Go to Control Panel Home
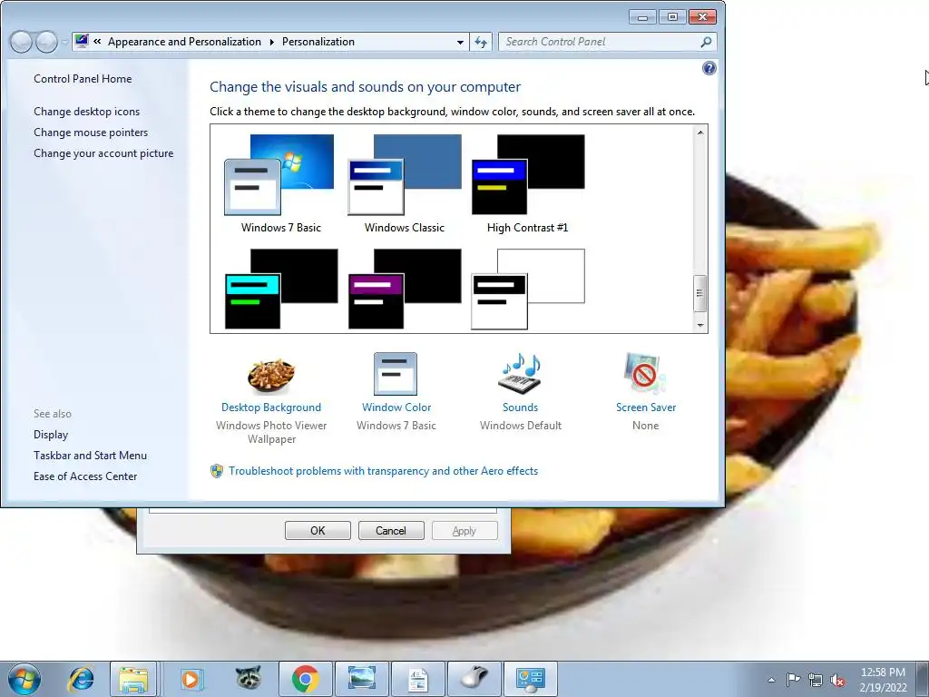Viewport: 929px width, 697px height. (x=83, y=79)
